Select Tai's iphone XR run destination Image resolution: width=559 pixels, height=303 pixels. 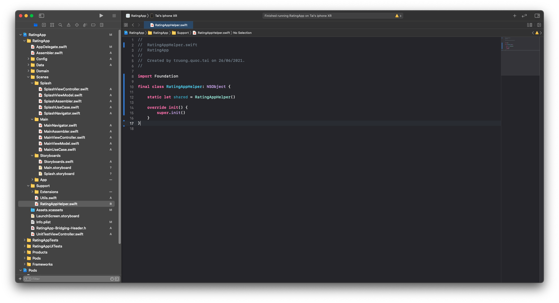pyautogui.click(x=166, y=16)
